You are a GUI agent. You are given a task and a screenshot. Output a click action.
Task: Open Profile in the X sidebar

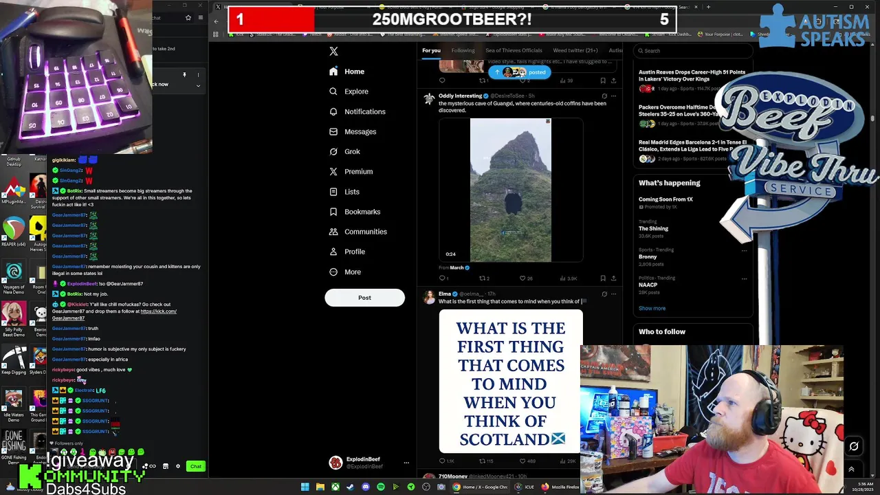click(x=347, y=252)
